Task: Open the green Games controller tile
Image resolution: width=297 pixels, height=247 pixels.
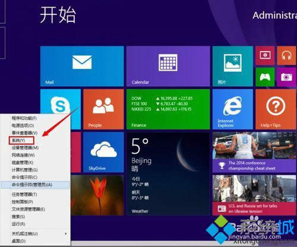Action: click(265, 77)
